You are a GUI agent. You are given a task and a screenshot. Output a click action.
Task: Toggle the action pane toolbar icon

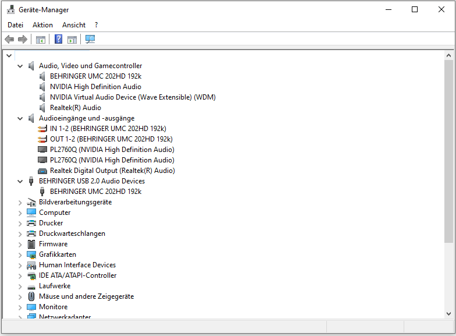coord(72,40)
